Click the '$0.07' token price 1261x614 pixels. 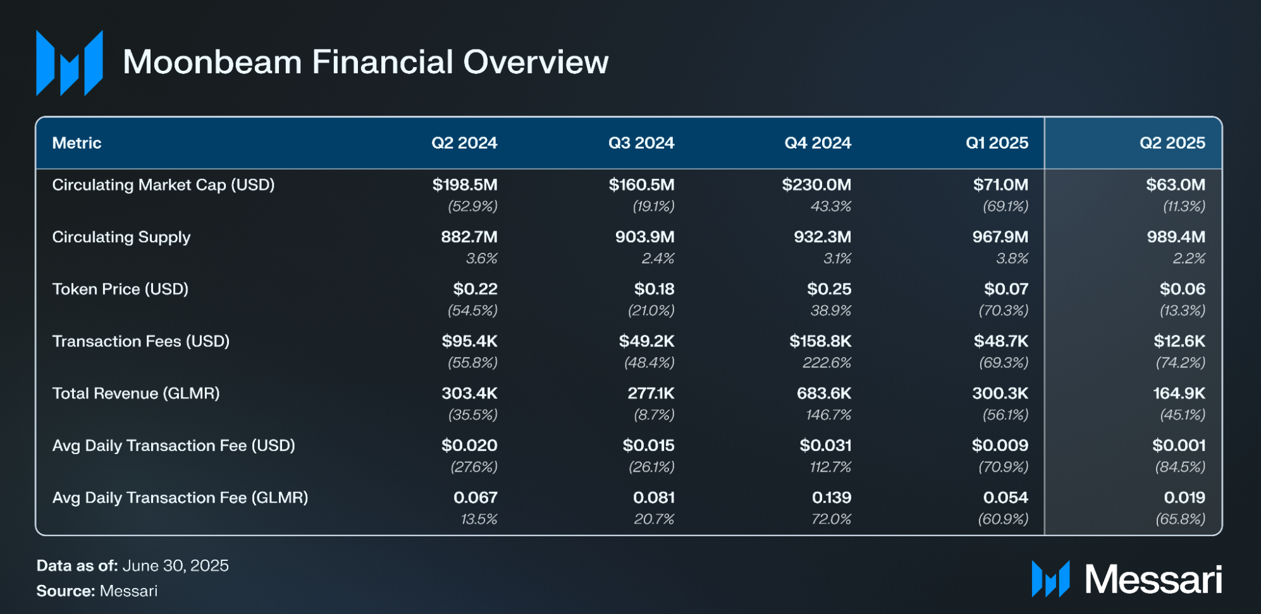pyautogui.click(x=1006, y=289)
